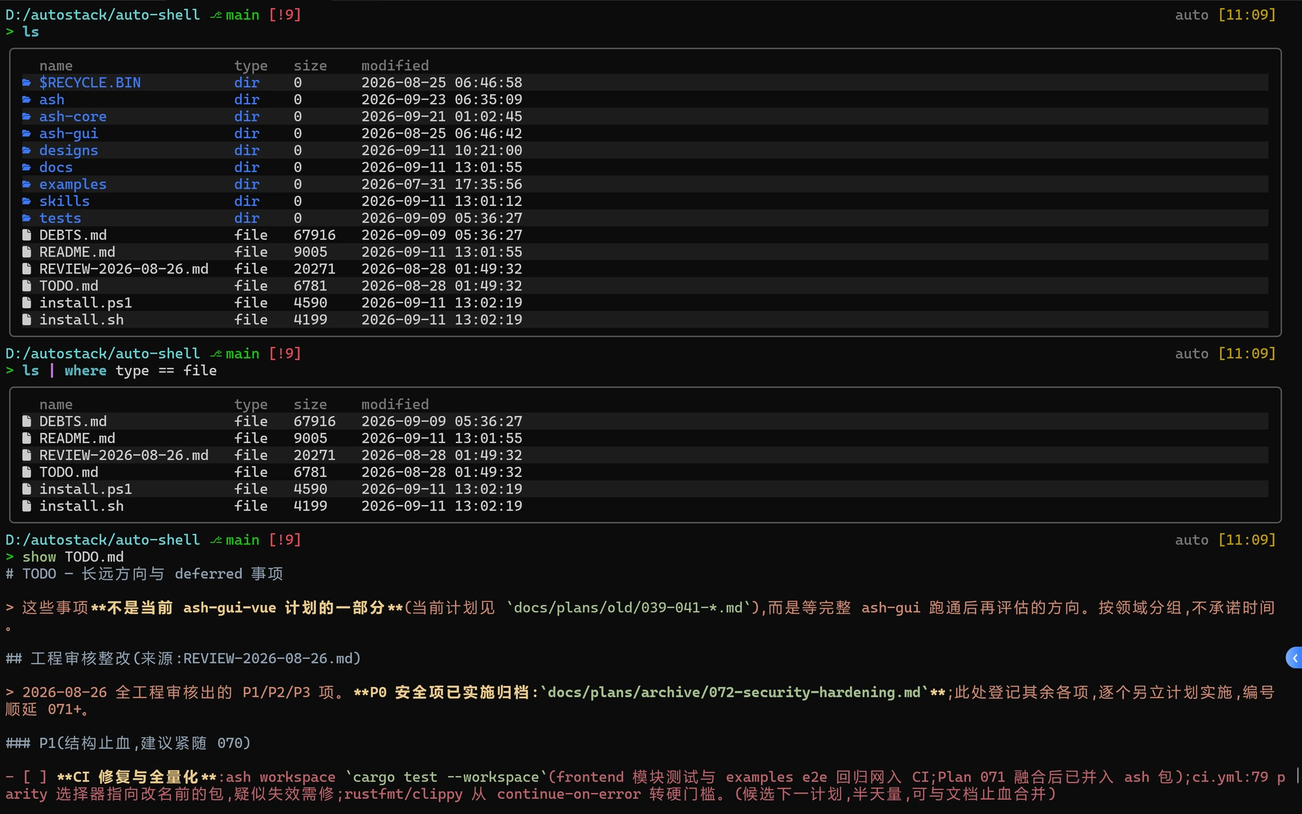
Task: Click REVIEW-2026-08-26.md in the first listing
Action: pos(123,269)
